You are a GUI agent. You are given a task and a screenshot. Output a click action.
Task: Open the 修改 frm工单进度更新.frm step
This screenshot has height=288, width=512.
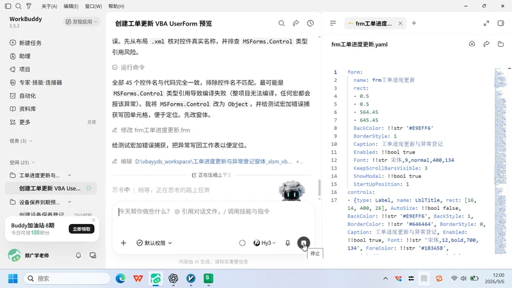(151, 130)
